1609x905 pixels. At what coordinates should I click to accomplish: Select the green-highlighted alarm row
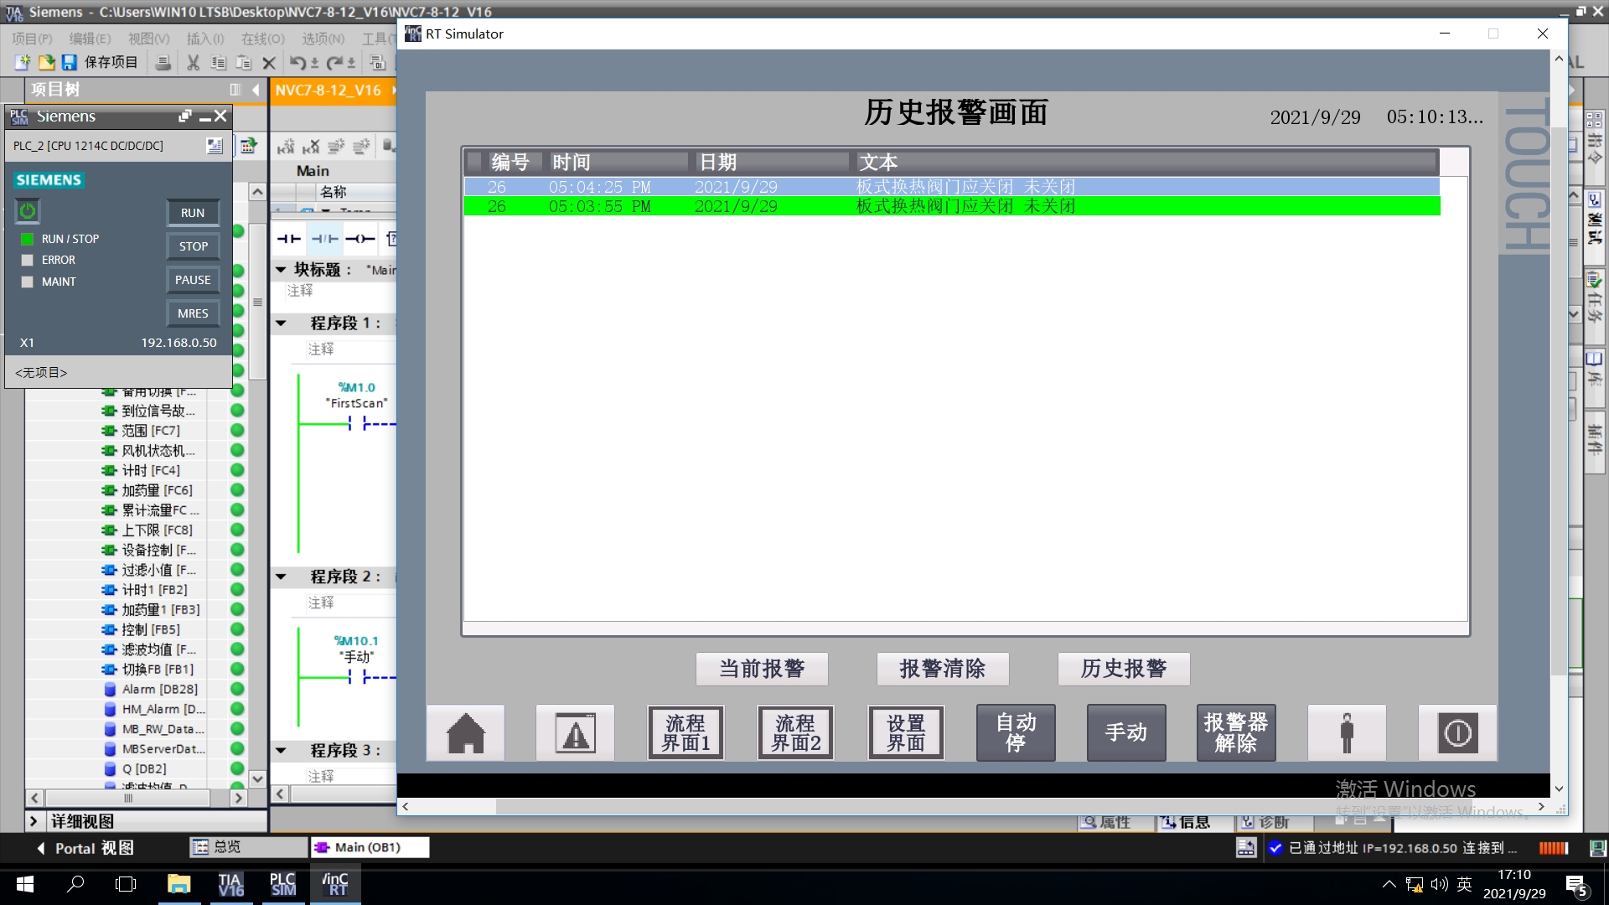[x=951, y=206]
